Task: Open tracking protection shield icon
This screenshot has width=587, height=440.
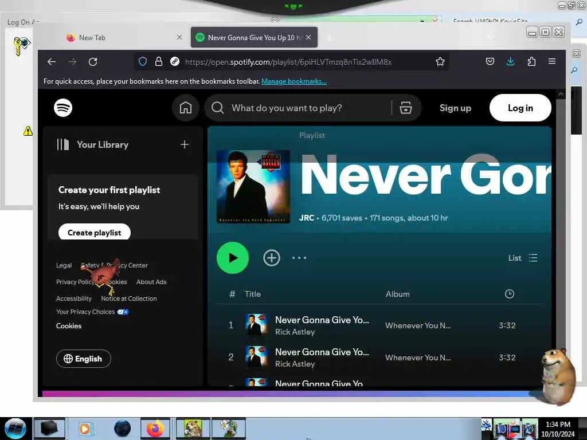Action: point(143,62)
